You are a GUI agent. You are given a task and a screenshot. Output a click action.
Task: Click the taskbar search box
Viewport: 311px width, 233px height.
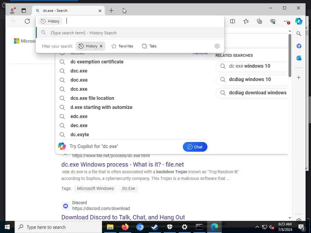58,227
